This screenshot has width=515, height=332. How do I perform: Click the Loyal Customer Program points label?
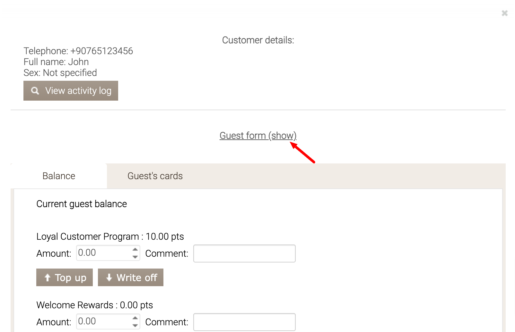click(110, 237)
